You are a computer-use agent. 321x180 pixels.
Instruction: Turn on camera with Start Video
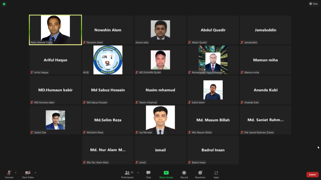point(27,174)
